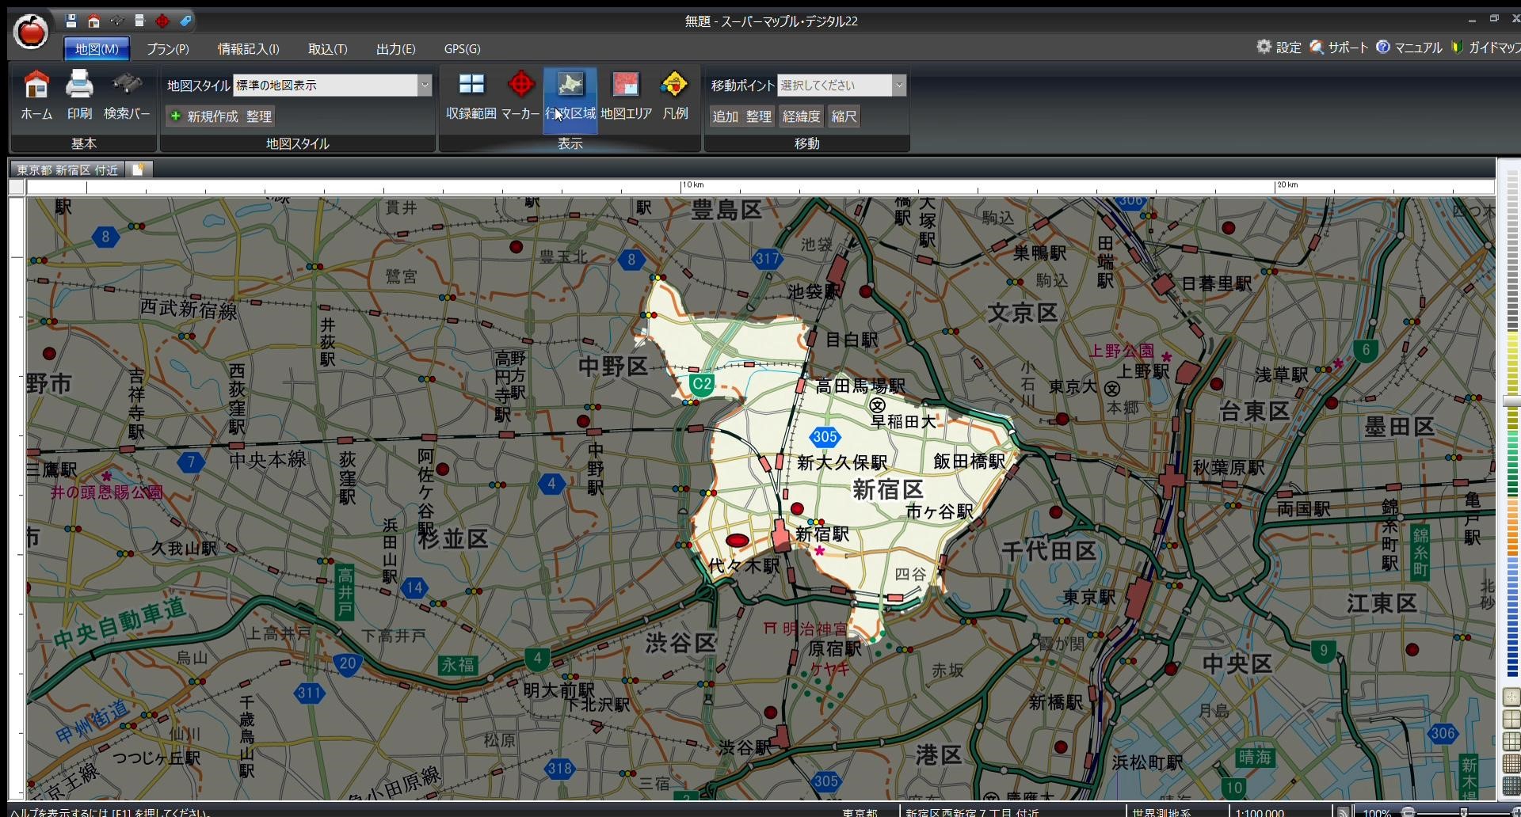The image size is (1521, 817).
Task: Click the new map tab icon
Action: pos(138,169)
